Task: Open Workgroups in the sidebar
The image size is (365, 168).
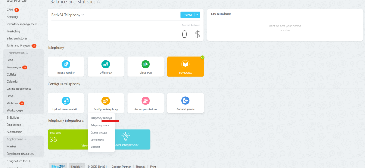Action: click(x=15, y=110)
